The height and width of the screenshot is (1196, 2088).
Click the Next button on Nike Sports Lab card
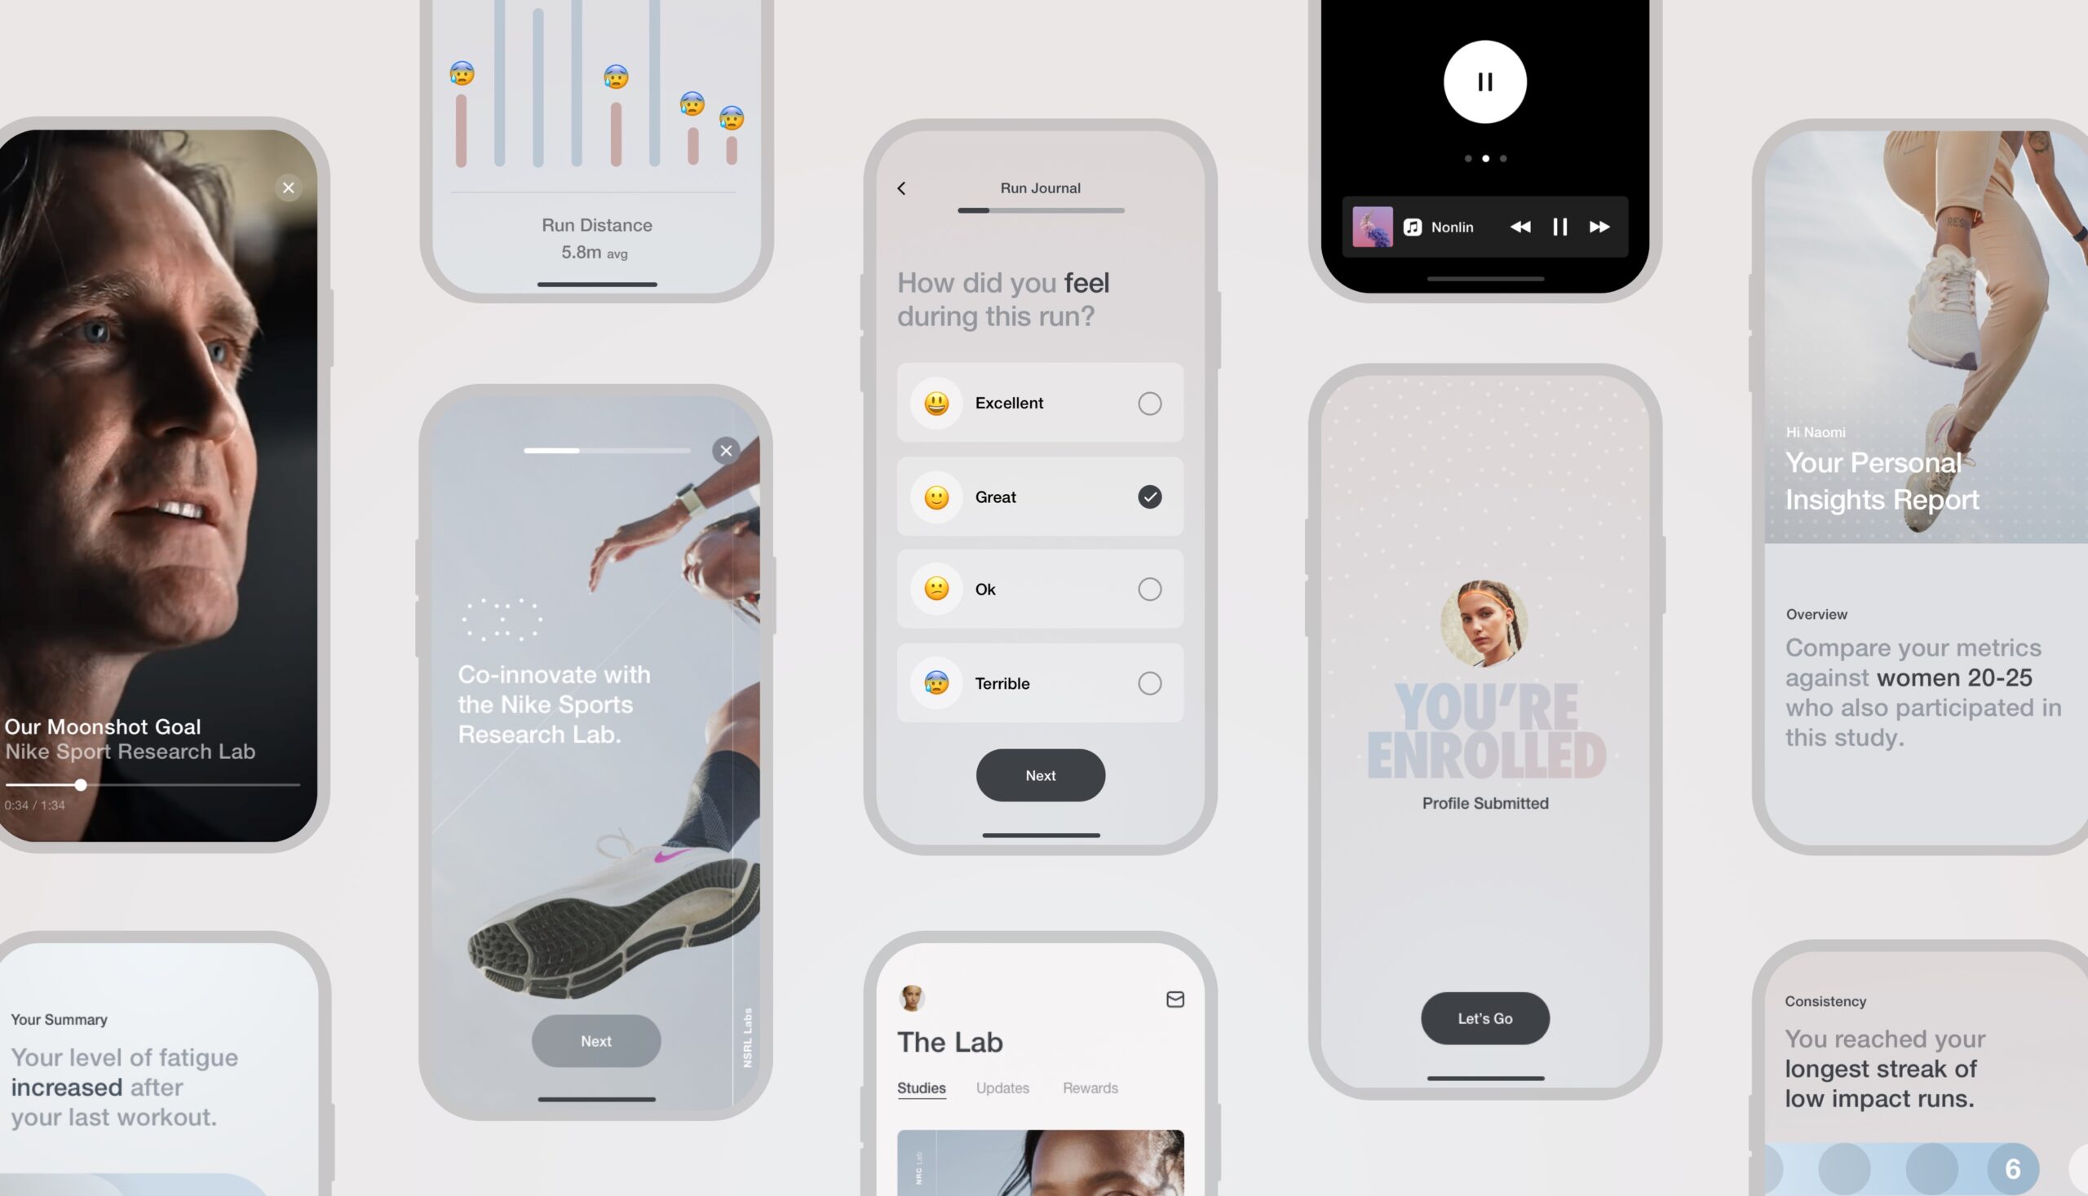point(595,1039)
